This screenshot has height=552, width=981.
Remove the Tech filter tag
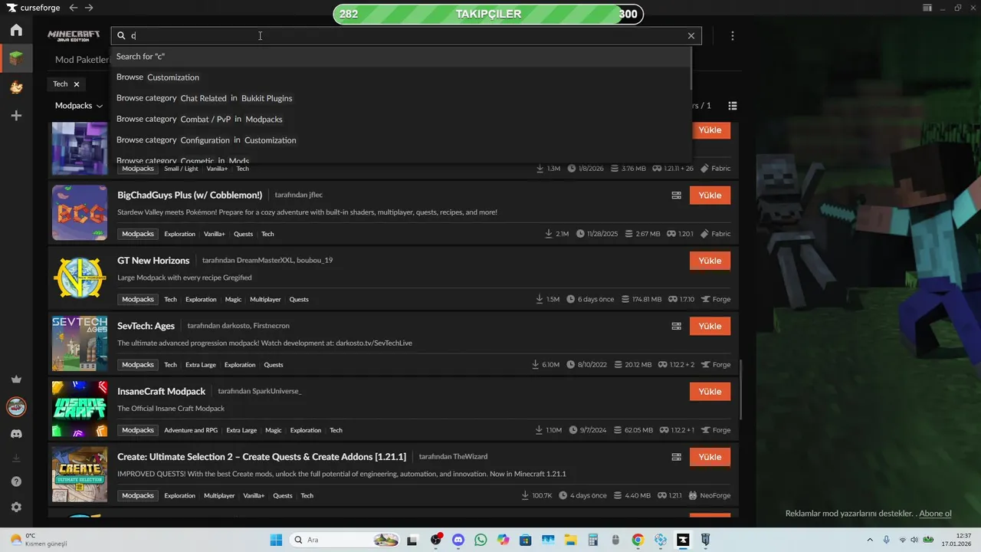click(77, 84)
